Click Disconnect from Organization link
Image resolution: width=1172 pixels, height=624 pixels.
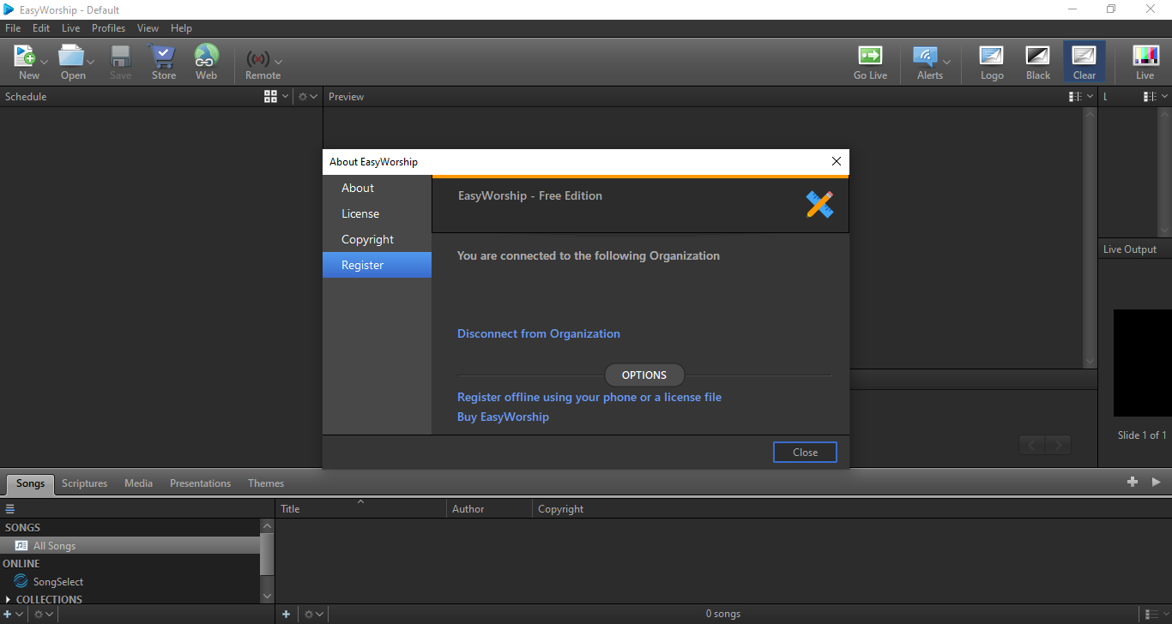click(x=539, y=333)
